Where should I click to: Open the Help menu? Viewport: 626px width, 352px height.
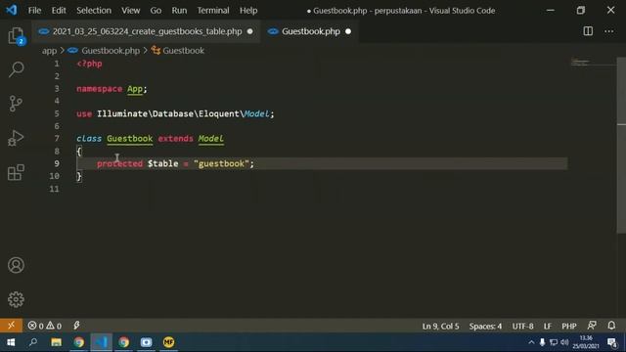point(248,11)
